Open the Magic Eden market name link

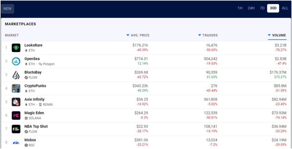pos(34,113)
